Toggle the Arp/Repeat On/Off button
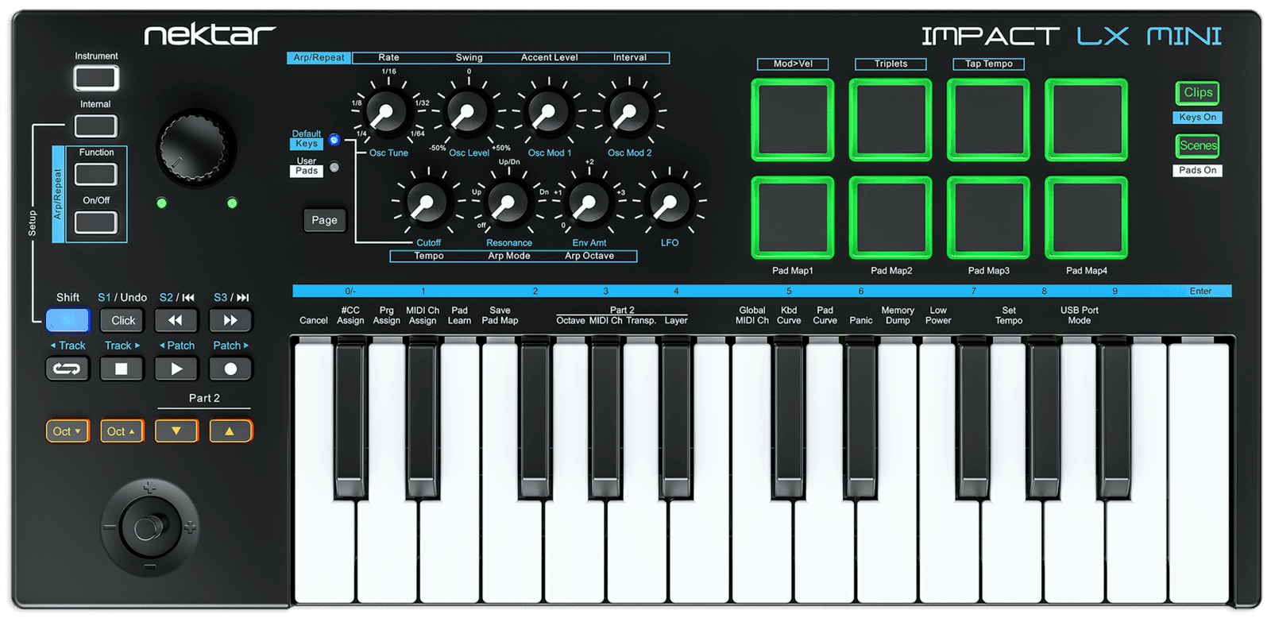Image resolution: width=1271 pixels, height=622 pixels. pyautogui.click(x=96, y=222)
